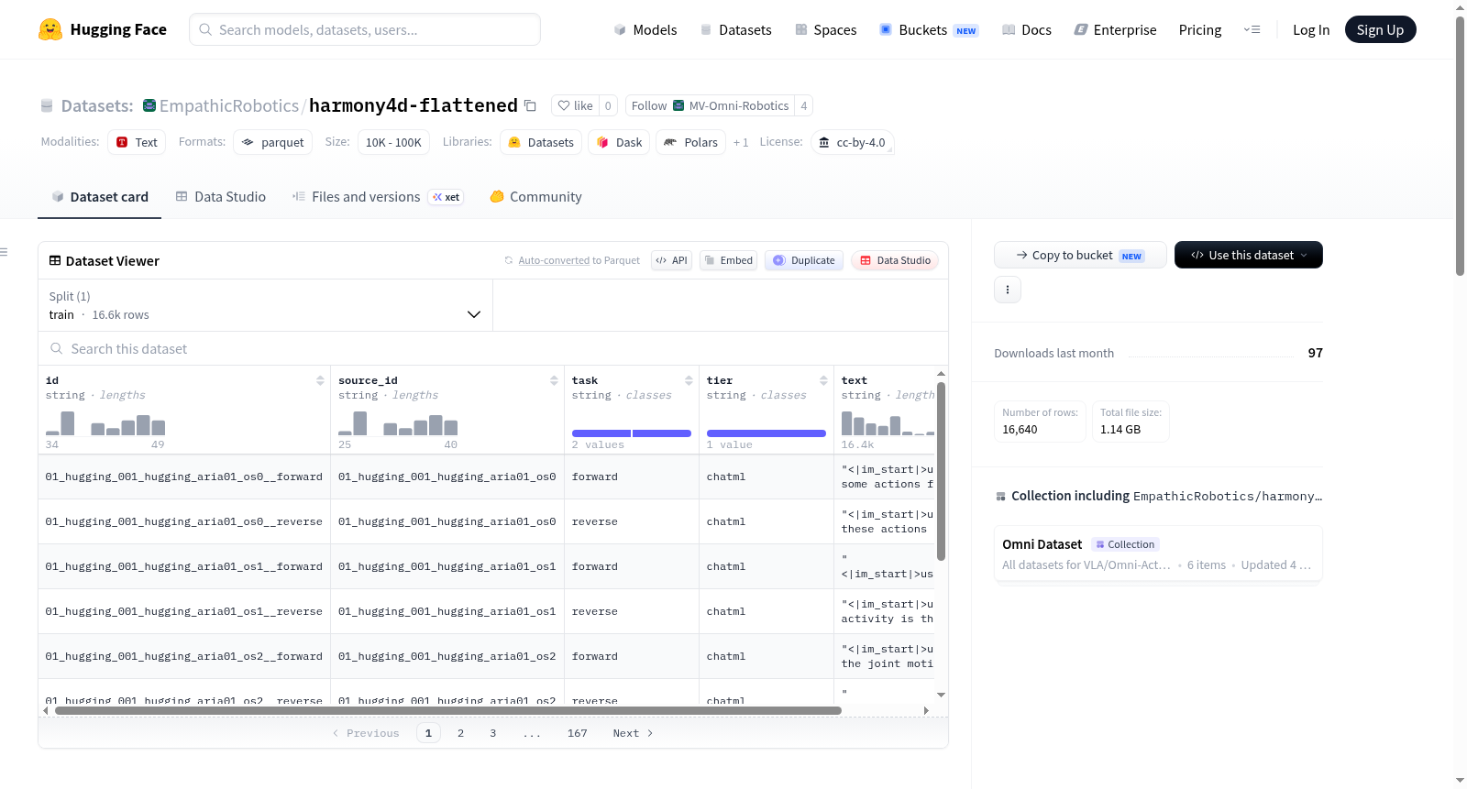Click the Duplicate button
Image resolution: width=1467 pixels, height=789 pixels.
click(804, 260)
